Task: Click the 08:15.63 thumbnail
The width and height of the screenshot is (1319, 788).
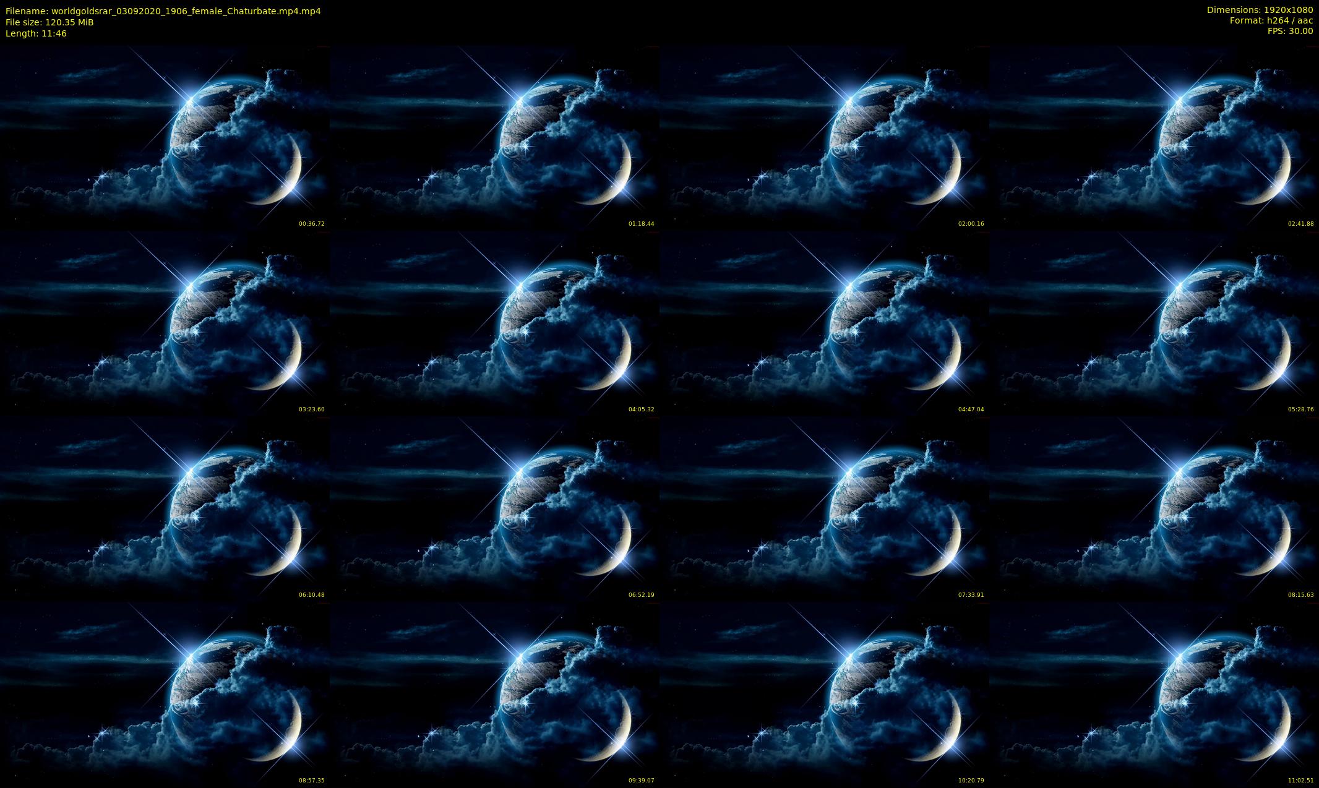Action: coord(1154,508)
